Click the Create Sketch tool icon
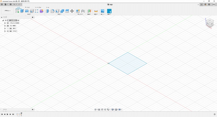The width and height of the screenshot is (217, 117). click(x=17, y=11)
